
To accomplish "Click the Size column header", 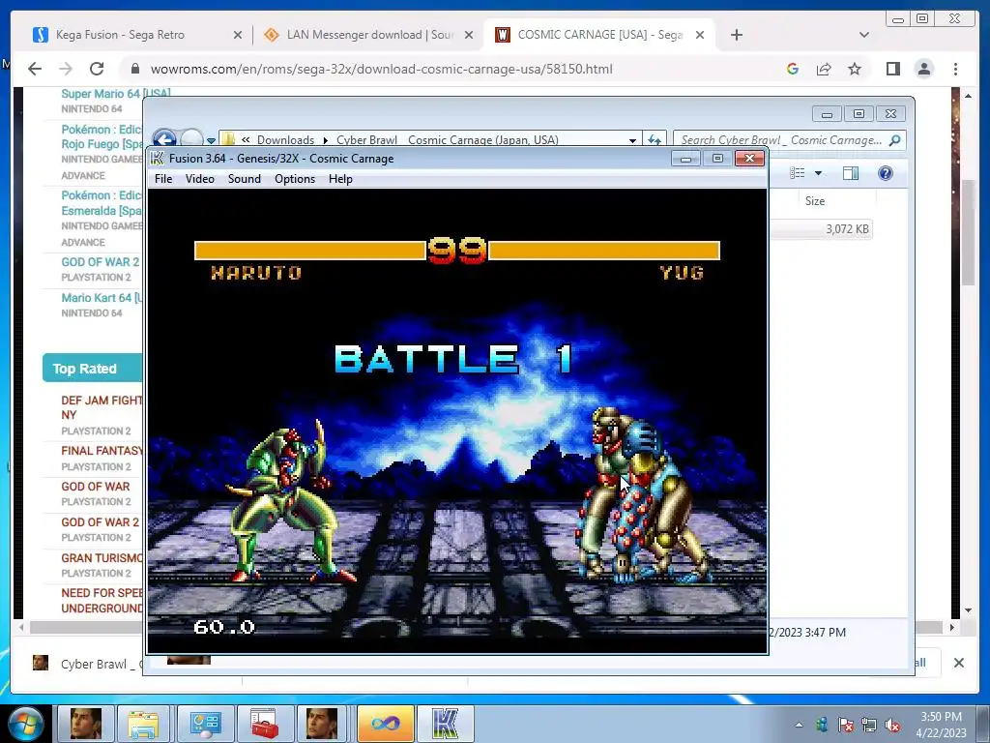I will coord(814,201).
